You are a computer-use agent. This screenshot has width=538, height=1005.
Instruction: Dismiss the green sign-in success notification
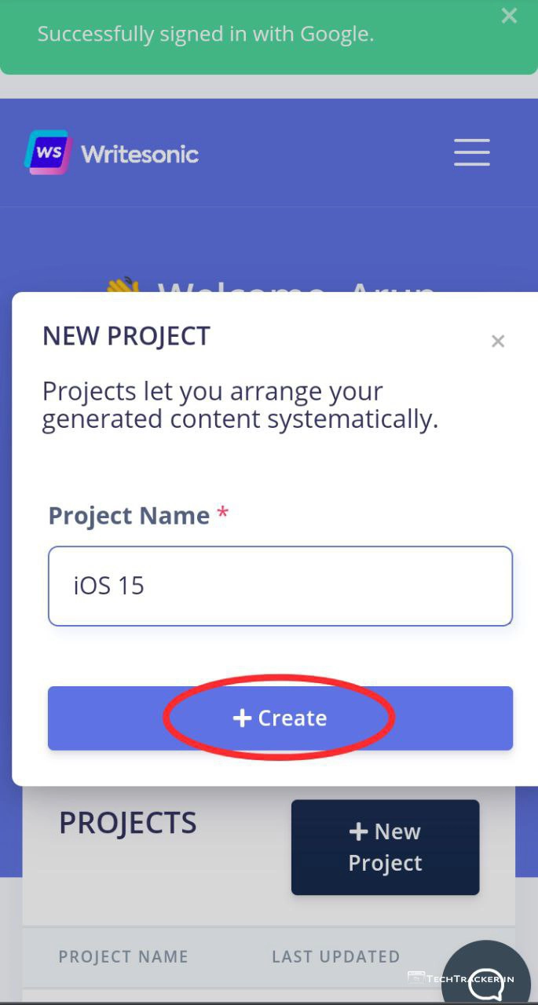(509, 16)
